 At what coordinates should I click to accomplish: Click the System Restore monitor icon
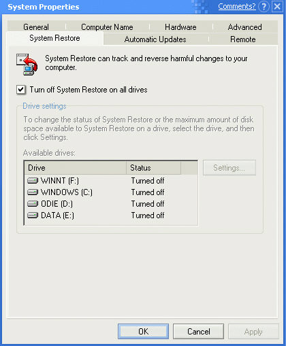27,65
